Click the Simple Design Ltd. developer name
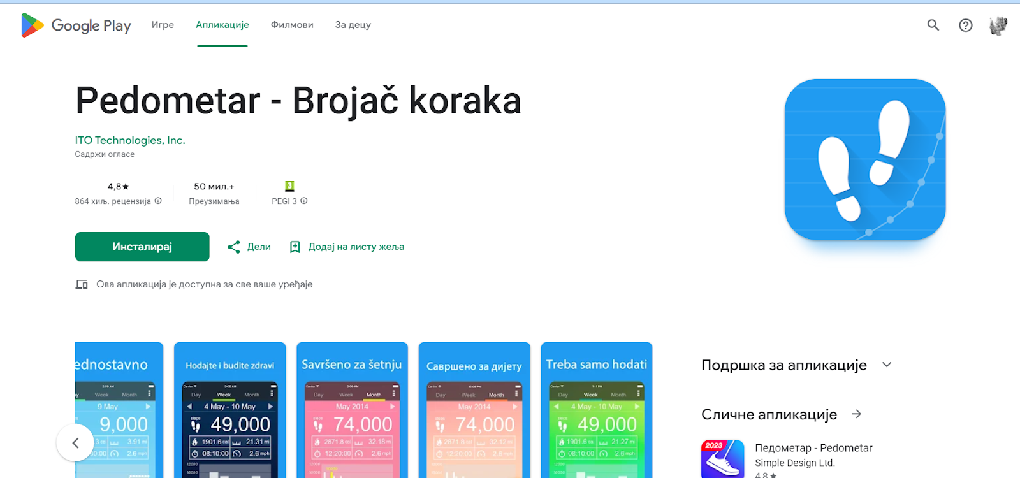Screen dimensions: 1020x478 coord(795,463)
